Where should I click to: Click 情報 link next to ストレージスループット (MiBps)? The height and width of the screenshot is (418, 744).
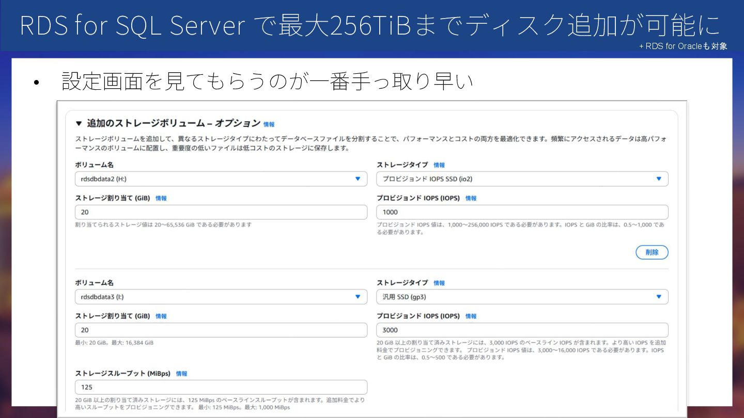[181, 374]
